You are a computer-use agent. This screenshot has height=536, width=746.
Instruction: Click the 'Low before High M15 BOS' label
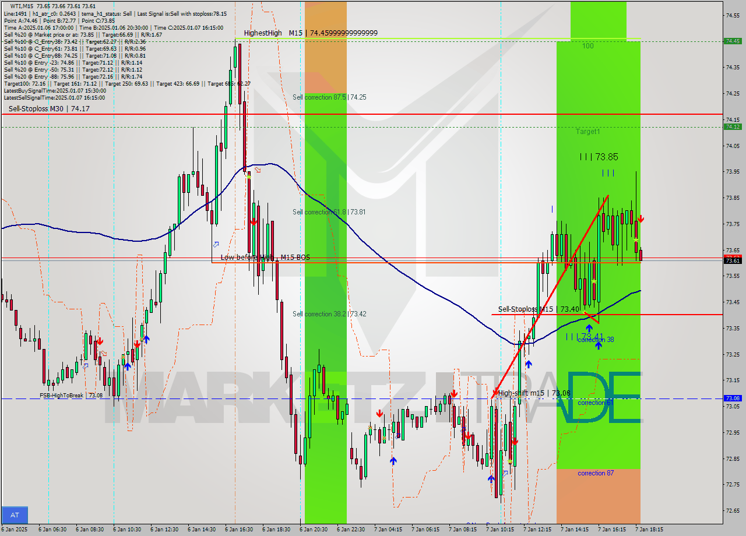pyautogui.click(x=265, y=258)
